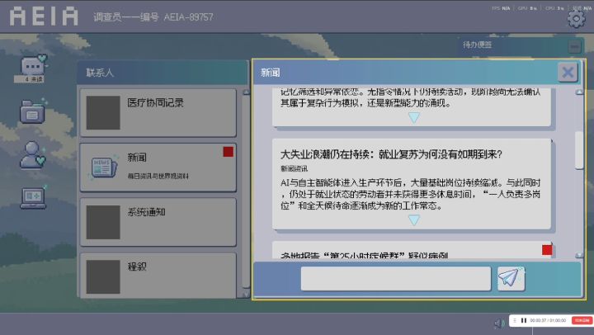Screen dimensions: 594x335
Task: Open the 第25小时症候群 article headline
Action: (364, 256)
